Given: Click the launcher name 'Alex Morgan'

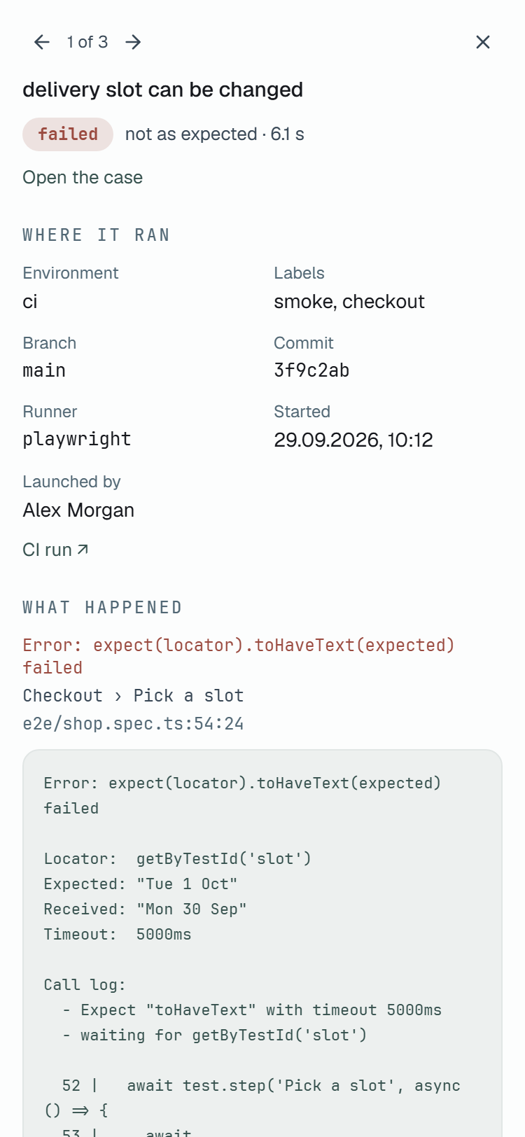Looking at the screenshot, I should (x=78, y=510).
